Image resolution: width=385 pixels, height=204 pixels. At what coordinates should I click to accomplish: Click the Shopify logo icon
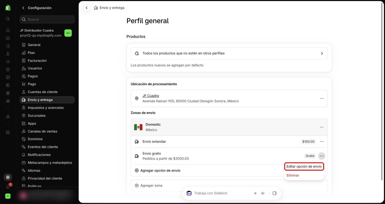pyautogui.click(x=8, y=8)
